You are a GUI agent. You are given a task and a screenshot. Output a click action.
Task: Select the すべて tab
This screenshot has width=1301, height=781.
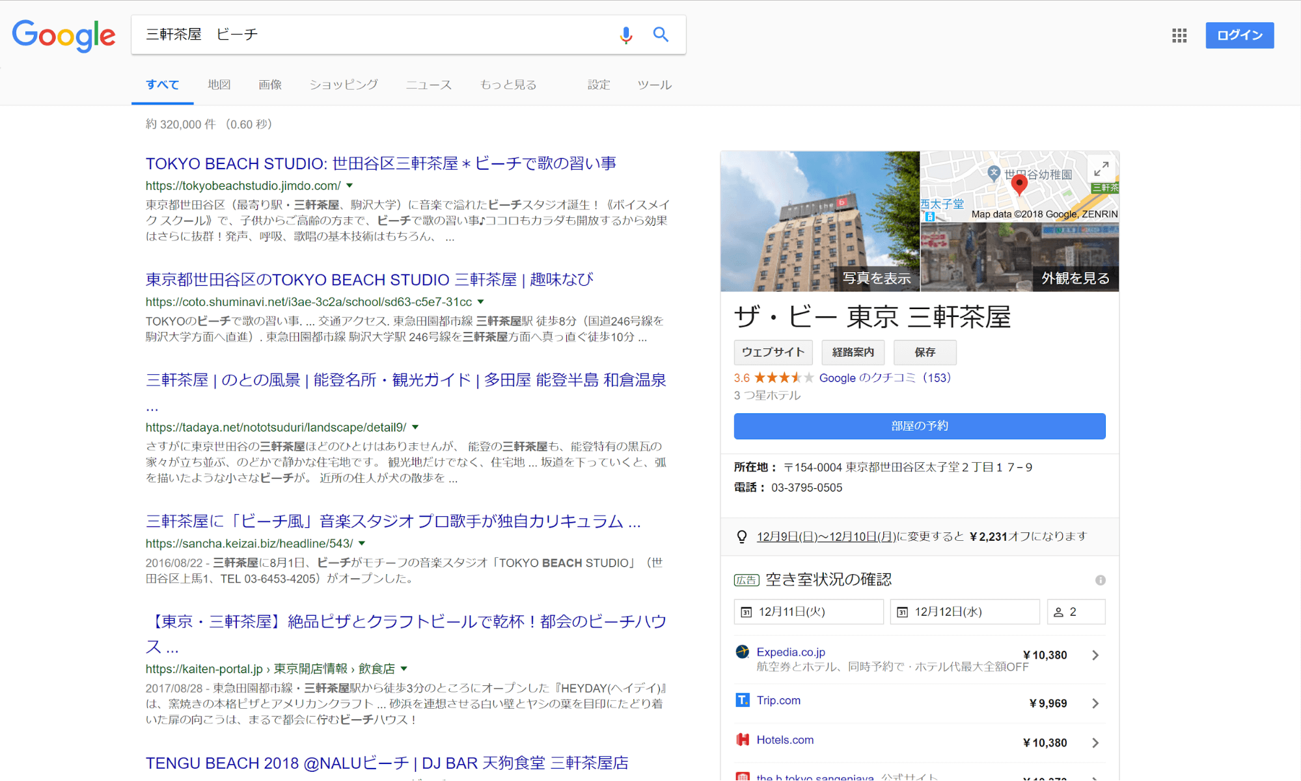coord(162,85)
